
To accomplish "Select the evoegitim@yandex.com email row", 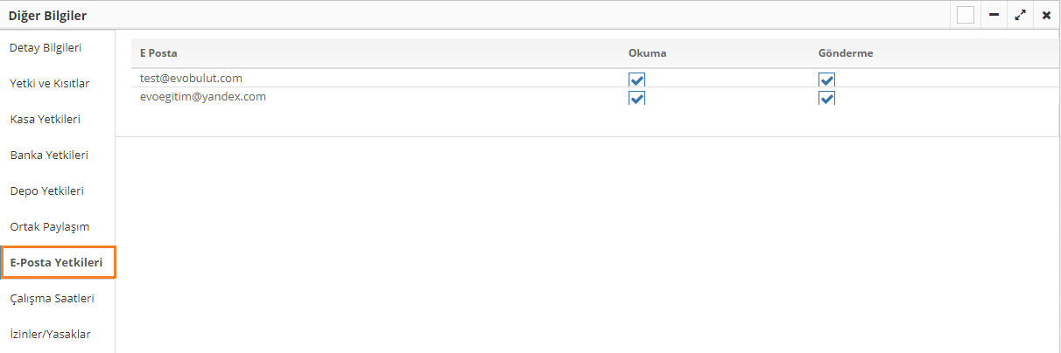I will [202, 96].
